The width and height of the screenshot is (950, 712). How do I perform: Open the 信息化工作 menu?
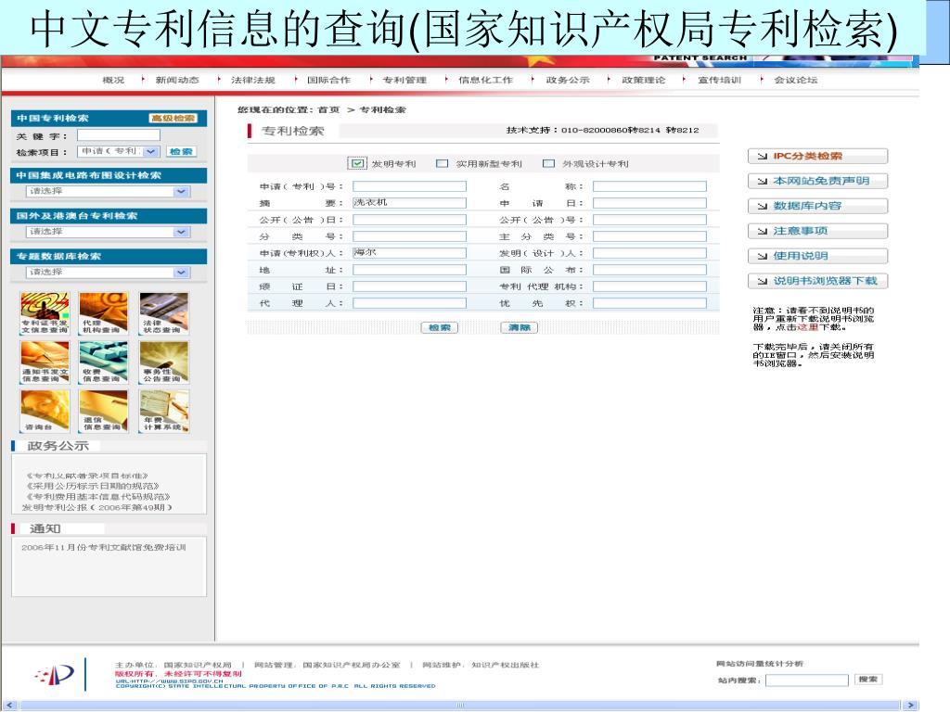click(x=485, y=80)
